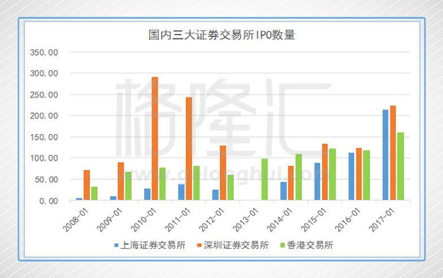Click the 2015-01 axis label
Viewport: 443px width, 278px height.
[x=314, y=220]
